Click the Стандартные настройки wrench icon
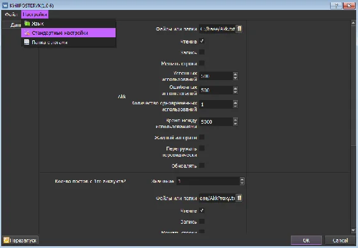 [x=27, y=33]
